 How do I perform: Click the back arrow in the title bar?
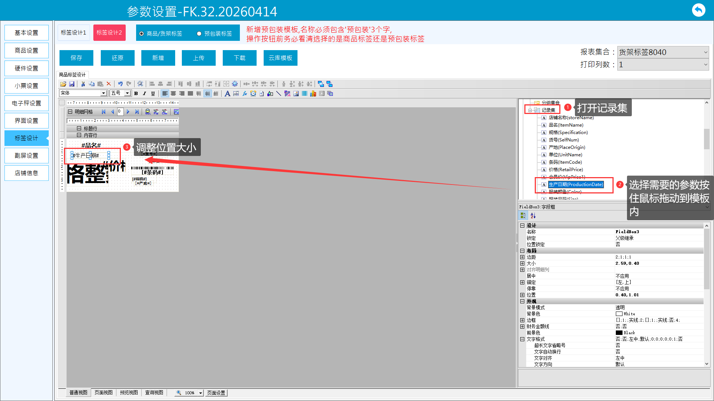(698, 10)
